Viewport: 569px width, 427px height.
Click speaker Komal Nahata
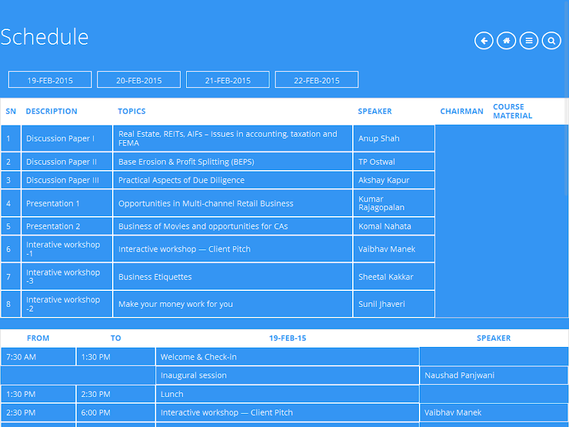click(x=394, y=226)
